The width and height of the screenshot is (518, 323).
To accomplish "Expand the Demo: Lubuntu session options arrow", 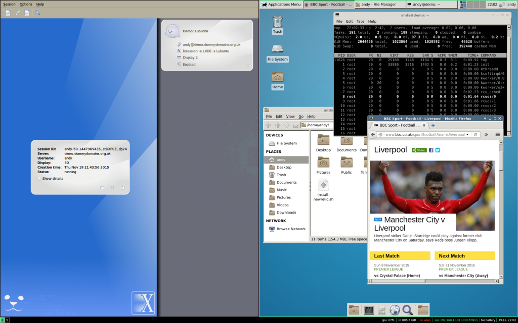I will coord(247,65).
